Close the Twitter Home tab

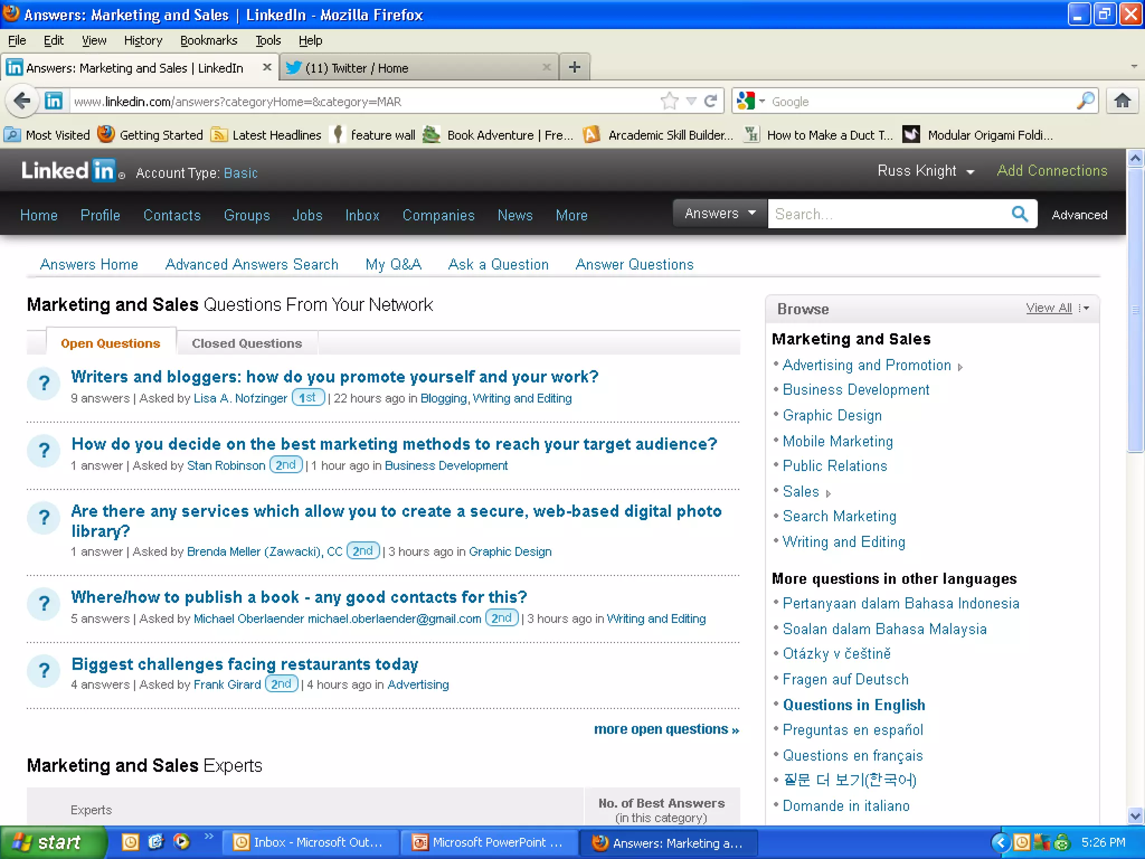(x=546, y=68)
